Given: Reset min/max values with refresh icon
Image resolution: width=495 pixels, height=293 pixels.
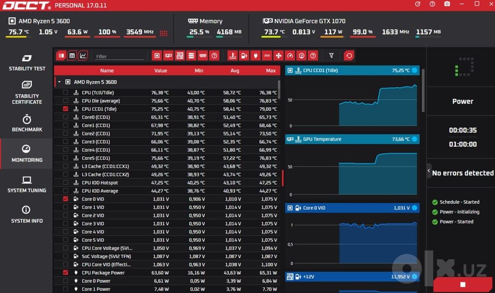Looking at the screenshot, I should [349, 56].
